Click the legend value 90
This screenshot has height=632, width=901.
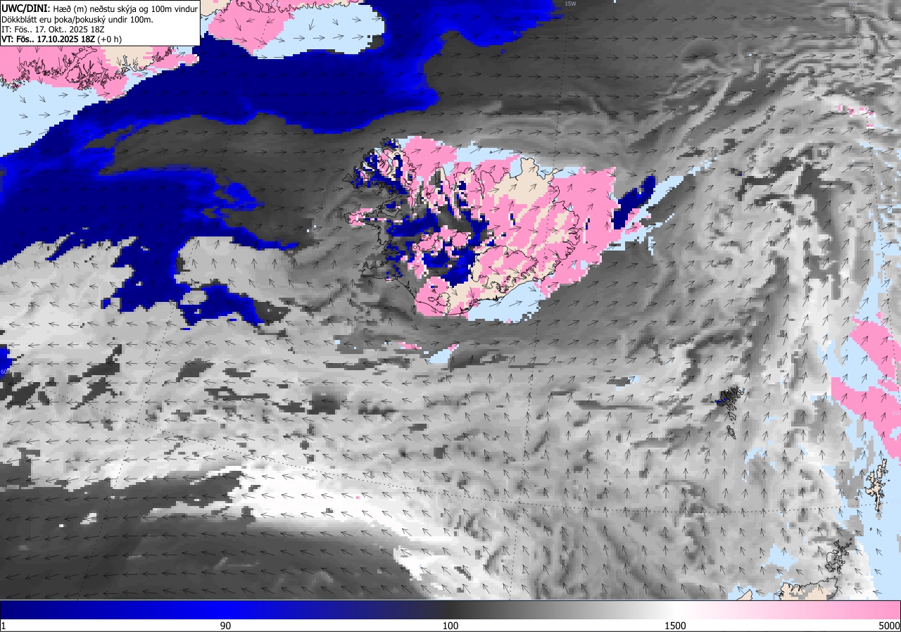tap(226, 626)
